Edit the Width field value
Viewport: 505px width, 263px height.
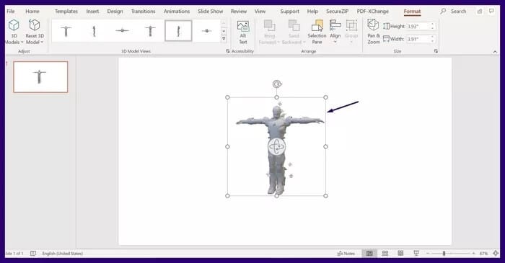(x=418, y=39)
